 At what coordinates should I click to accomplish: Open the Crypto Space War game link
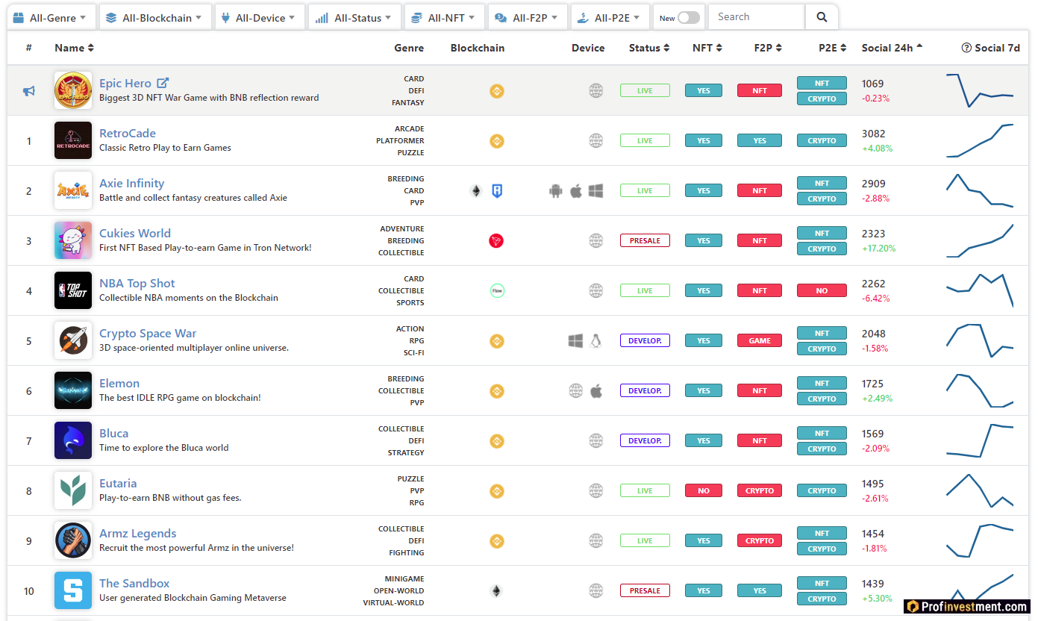148,334
